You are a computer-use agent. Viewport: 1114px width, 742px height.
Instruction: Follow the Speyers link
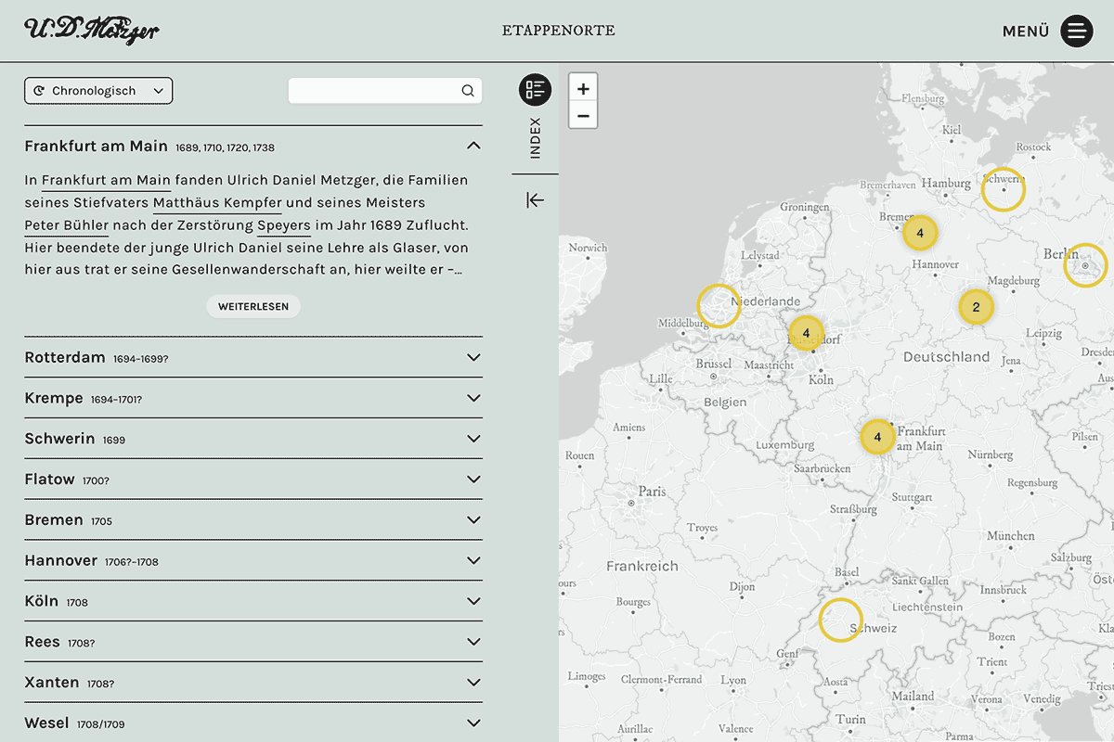point(284,225)
